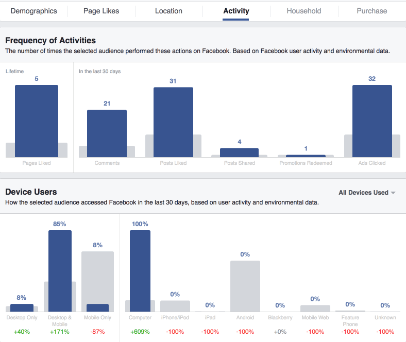
Task: Click the blue Mobile Only bar
Action: (97, 307)
